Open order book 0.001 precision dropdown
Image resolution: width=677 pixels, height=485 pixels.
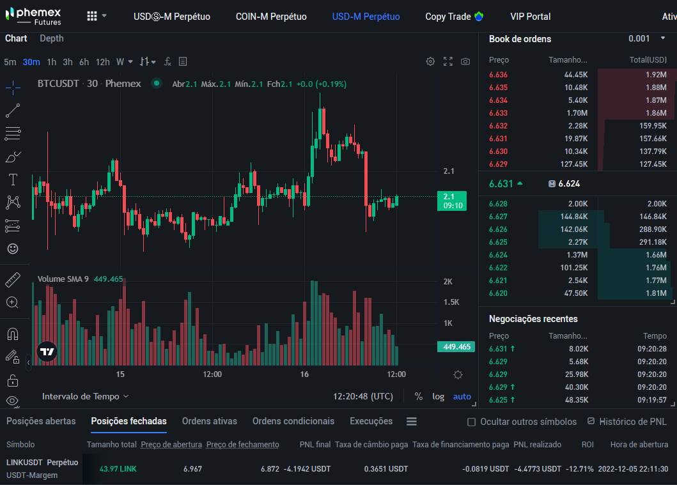(x=646, y=38)
